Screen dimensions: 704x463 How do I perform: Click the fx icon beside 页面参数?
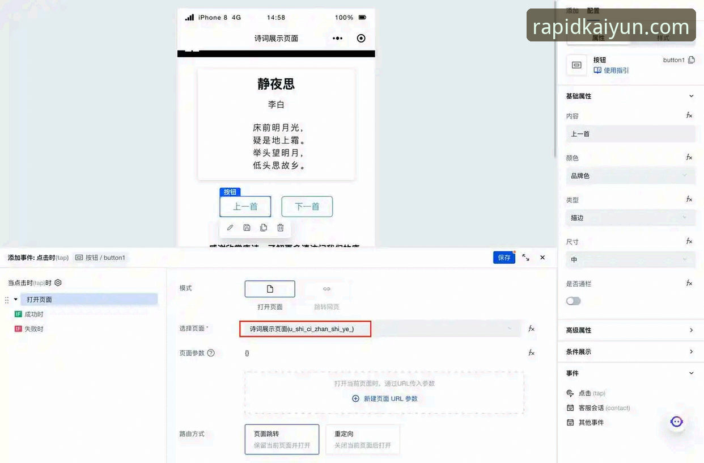tap(531, 353)
